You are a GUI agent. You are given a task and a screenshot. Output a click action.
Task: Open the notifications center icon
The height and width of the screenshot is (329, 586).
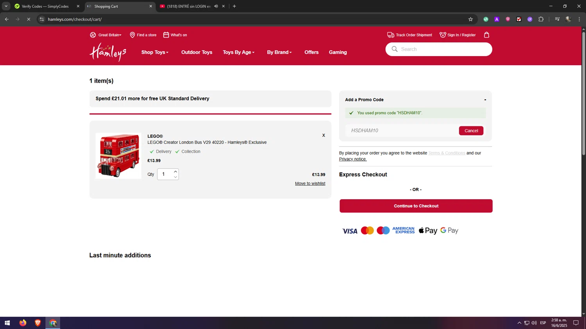576,323
